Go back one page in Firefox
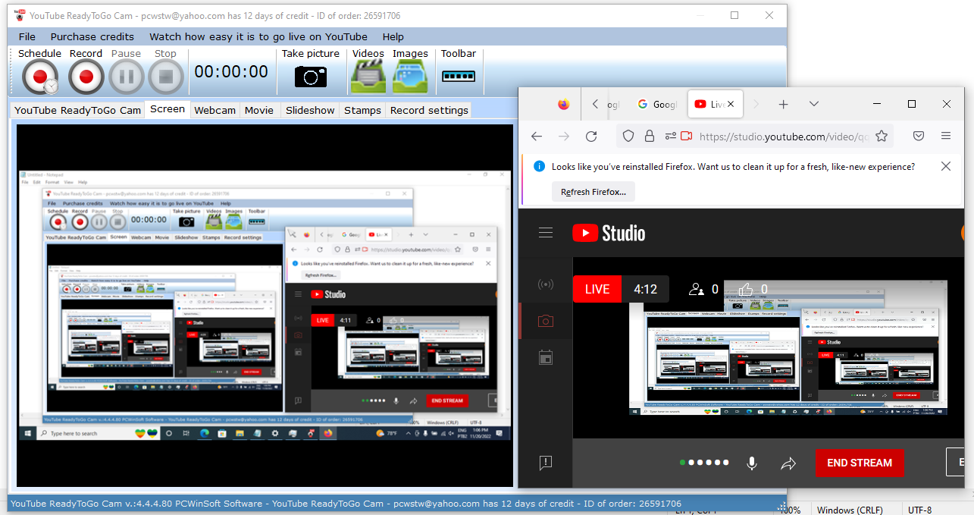The width and height of the screenshot is (974, 515). click(537, 136)
